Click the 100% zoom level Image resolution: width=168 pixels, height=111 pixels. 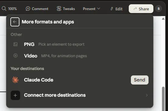coord(12,9)
